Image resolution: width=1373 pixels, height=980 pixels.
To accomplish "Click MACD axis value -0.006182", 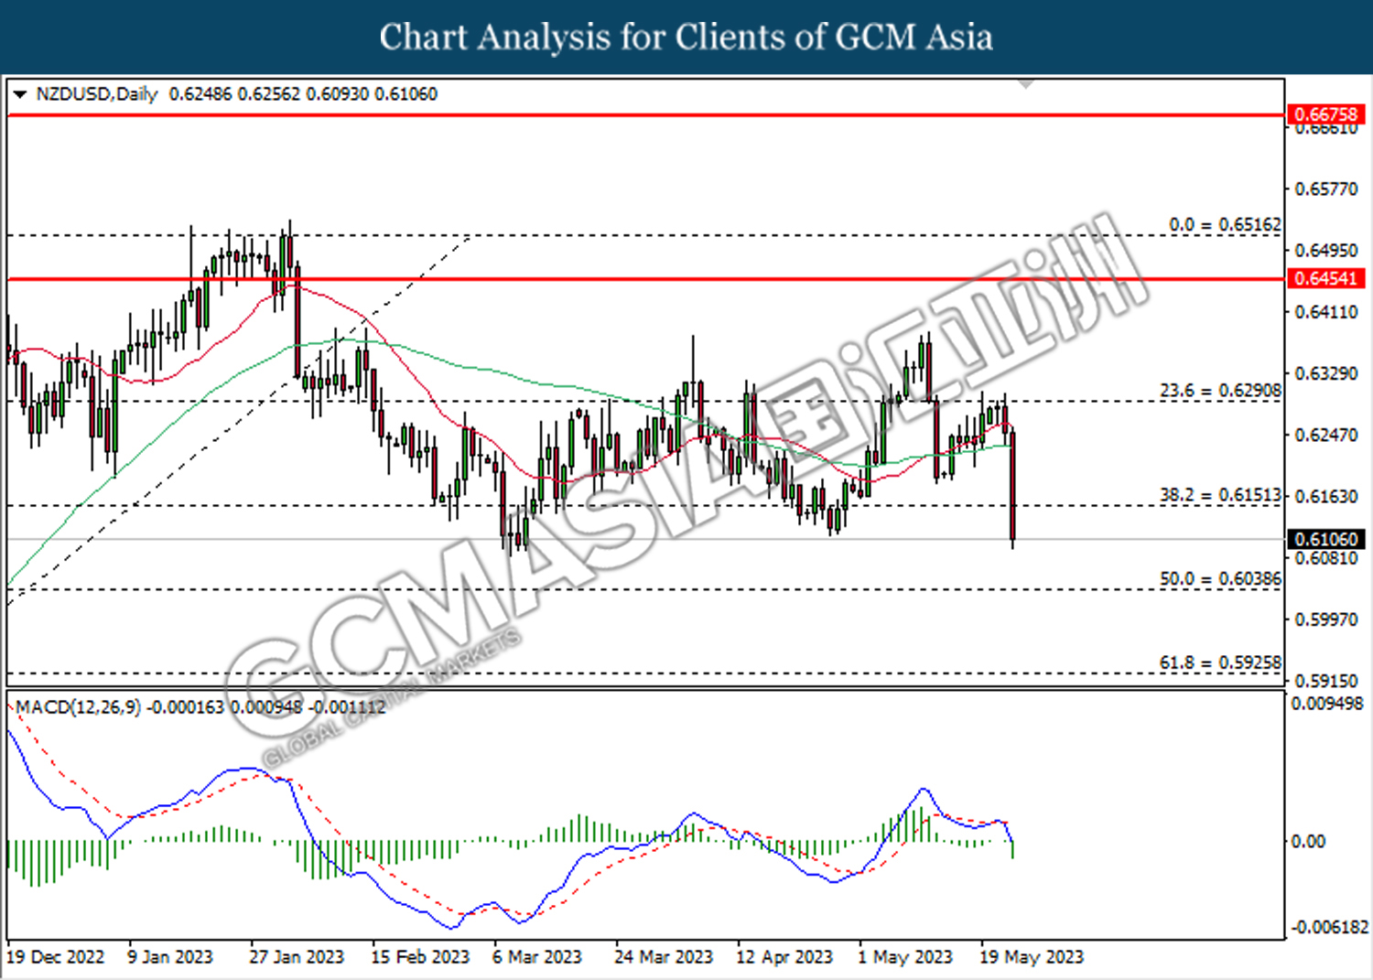I will (1329, 928).
